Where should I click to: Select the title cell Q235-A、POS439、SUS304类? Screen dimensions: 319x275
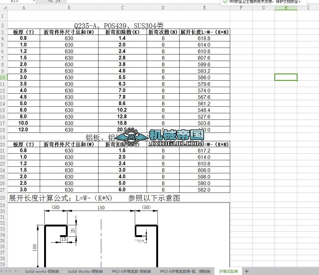click(x=119, y=26)
